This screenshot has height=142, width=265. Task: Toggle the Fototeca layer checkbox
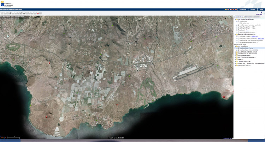pyautogui.click(x=238, y=31)
